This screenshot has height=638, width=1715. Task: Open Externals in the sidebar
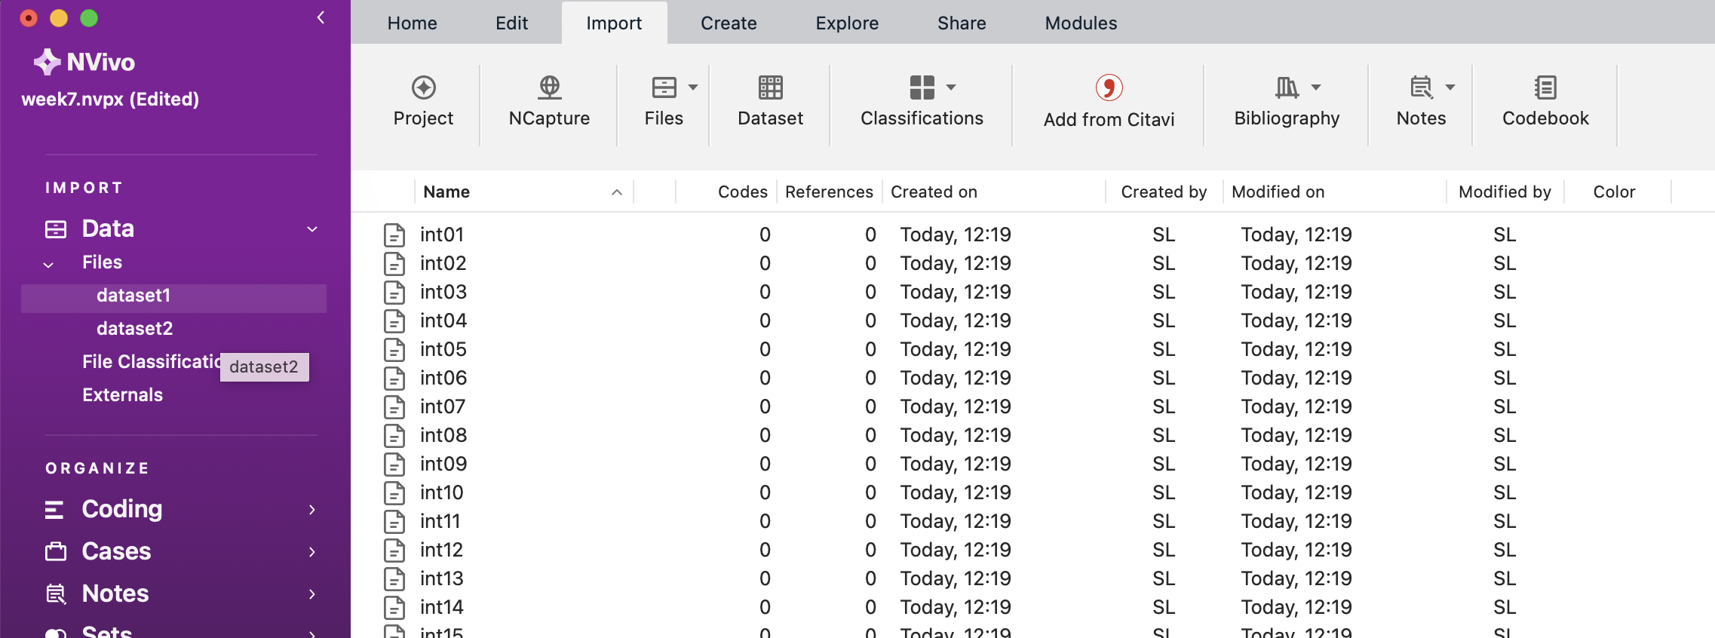122,395
